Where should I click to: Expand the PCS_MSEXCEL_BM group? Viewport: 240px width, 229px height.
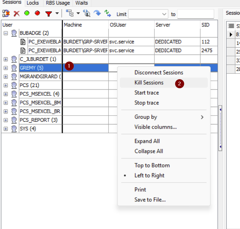click(6, 103)
